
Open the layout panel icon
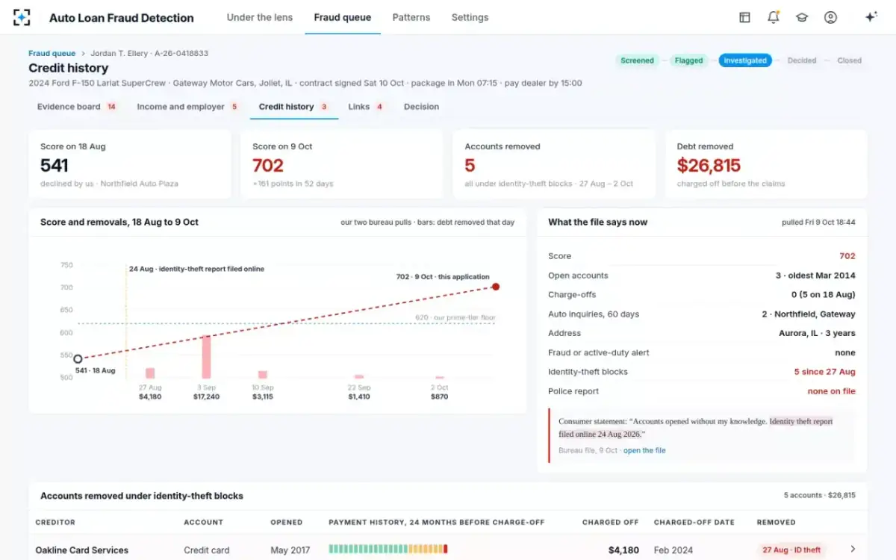744,17
